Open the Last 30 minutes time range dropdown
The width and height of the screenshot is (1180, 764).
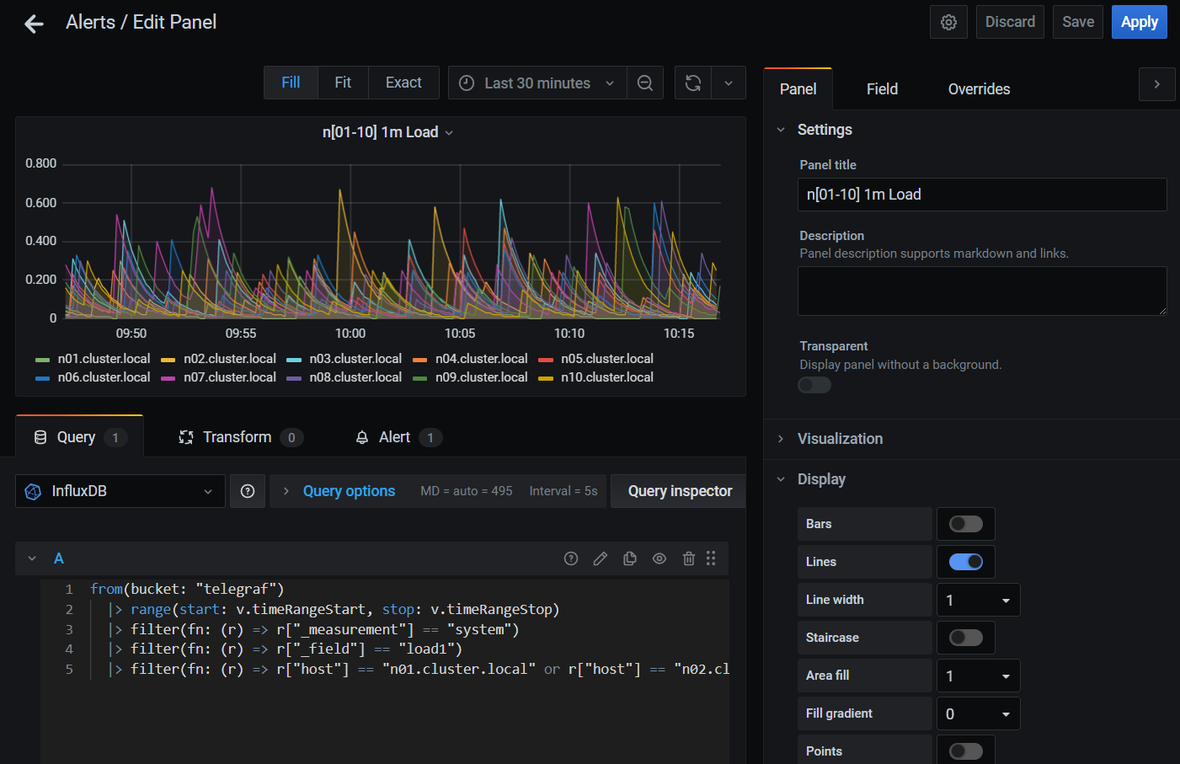coord(537,83)
